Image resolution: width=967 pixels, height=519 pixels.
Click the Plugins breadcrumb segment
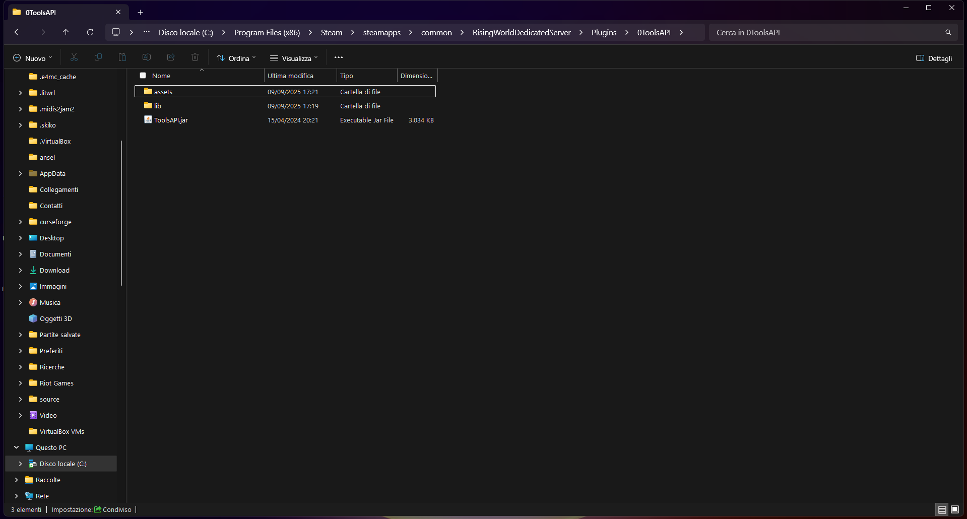click(x=604, y=32)
